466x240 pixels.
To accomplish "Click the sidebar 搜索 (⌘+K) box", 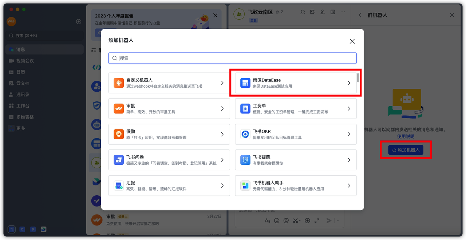I will [44, 36].
